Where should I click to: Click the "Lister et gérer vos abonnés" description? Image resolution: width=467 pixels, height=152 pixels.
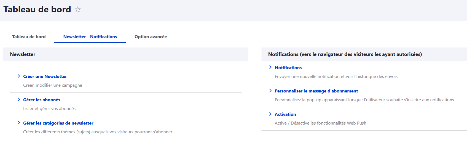coord(49,109)
